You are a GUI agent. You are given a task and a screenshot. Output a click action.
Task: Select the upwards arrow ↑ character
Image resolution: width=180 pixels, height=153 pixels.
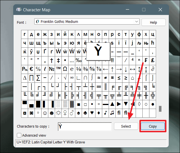pos(112,69)
